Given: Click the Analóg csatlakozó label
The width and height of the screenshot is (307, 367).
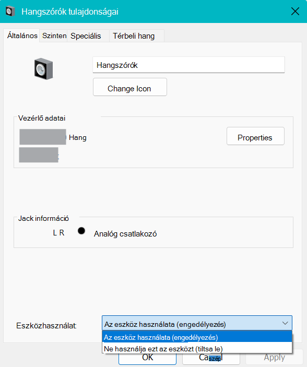Looking at the screenshot, I should tap(125, 234).
